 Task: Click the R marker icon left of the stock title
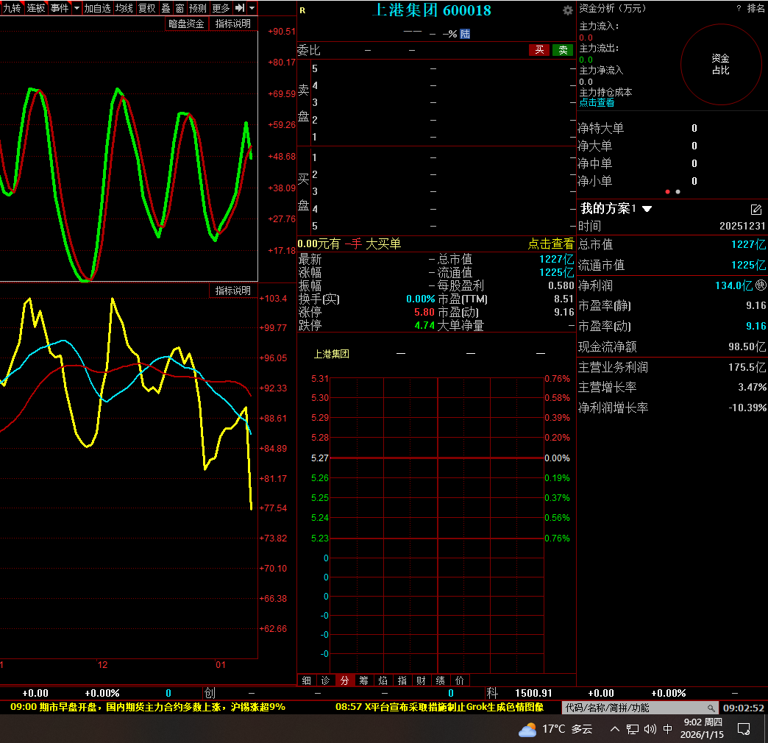tap(302, 10)
